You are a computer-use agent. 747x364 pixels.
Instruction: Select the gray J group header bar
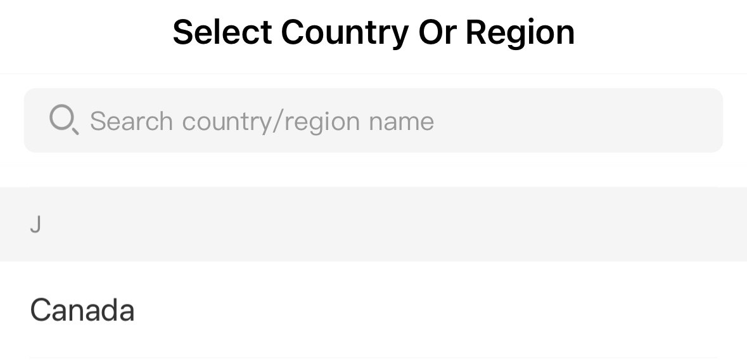coord(374,224)
